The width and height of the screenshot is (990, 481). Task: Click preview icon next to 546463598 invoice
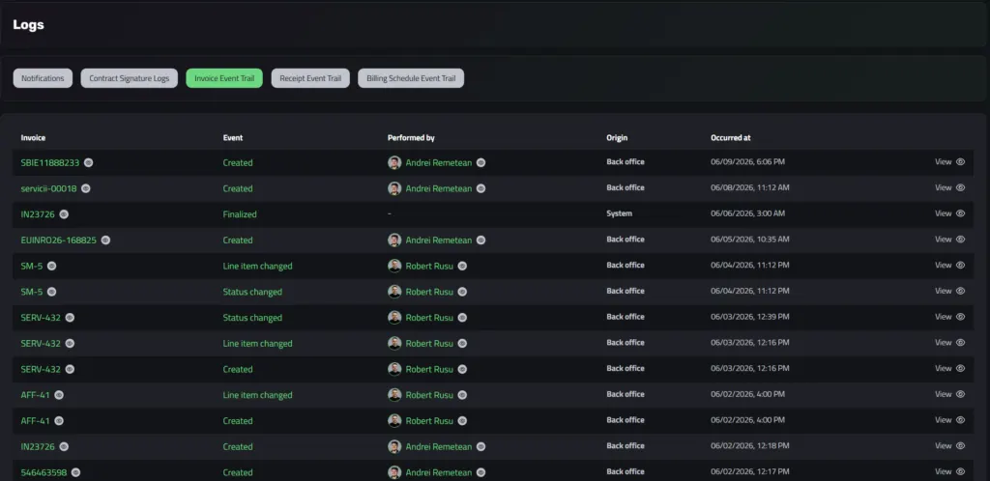(75, 472)
